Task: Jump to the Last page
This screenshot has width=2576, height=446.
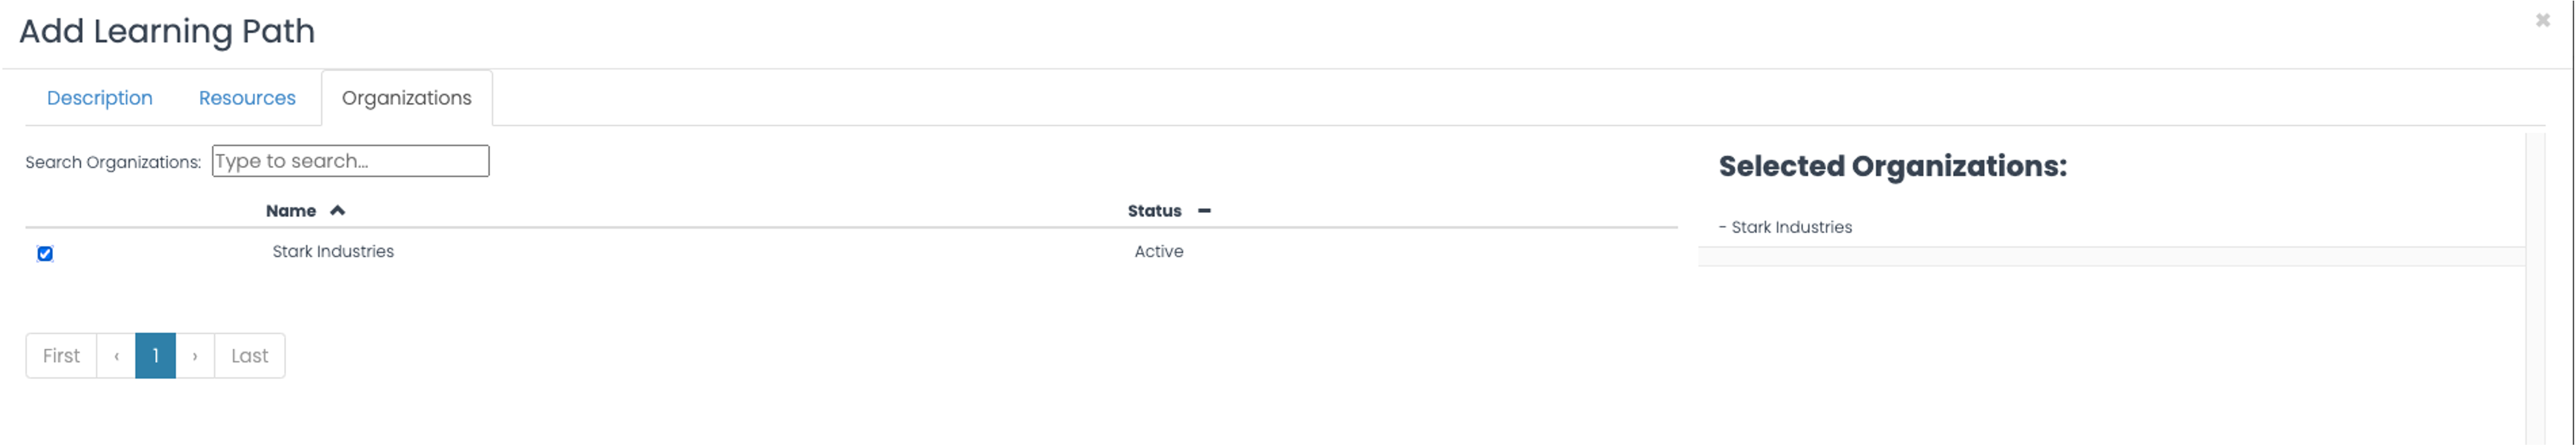Action: pyautogui.click(x=250, y=355)
